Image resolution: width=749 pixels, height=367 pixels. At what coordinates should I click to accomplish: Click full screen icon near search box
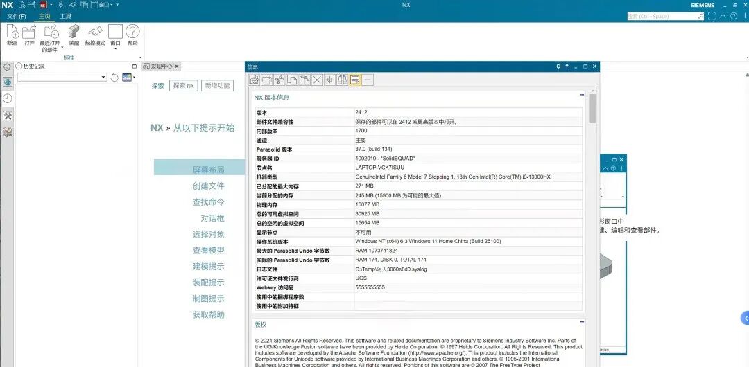(712, 16)
